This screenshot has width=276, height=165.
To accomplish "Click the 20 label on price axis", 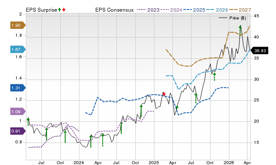I will [256, 121].
